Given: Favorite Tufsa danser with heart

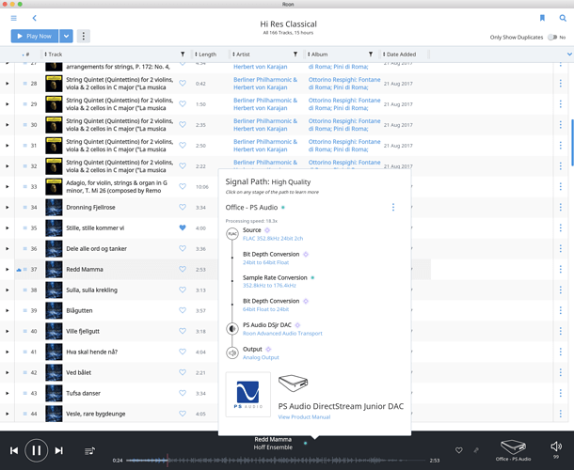Looking at the screenshot, I should click(x=183, y=393).
